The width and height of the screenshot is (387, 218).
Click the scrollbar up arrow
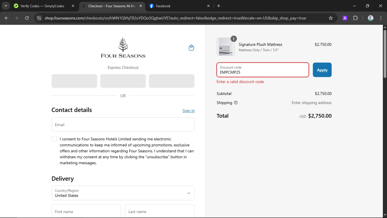pos(385,27)
